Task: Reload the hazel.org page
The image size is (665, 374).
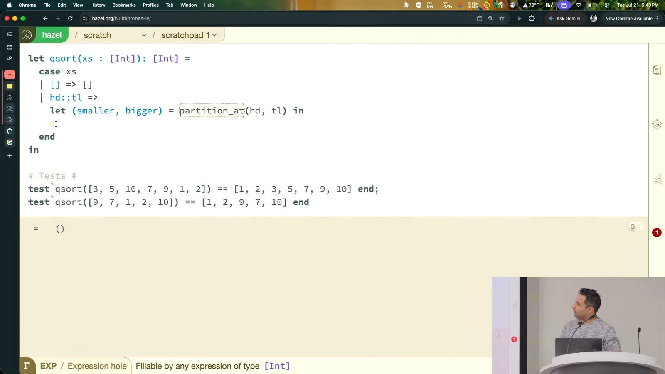Action: pyautogui.click(x=70, y=18)
